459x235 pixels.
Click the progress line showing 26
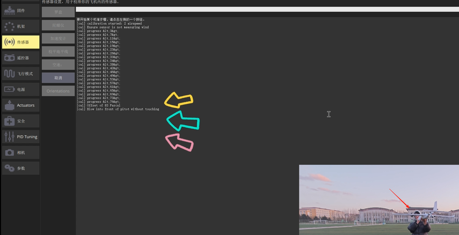tap(98, 53)
